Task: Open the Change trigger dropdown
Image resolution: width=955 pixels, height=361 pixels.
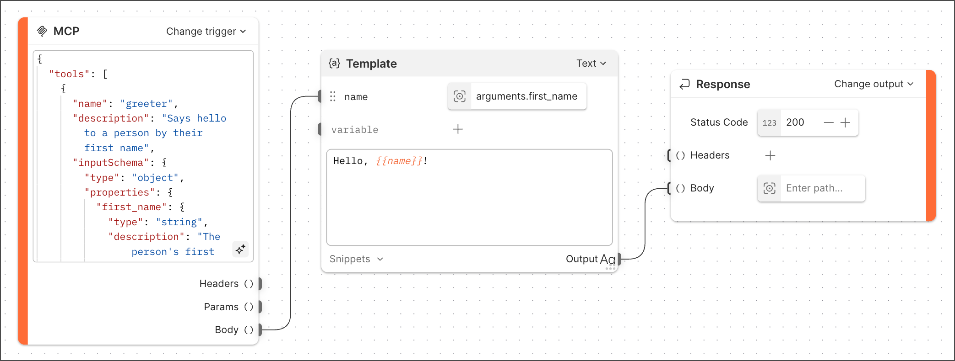Action: (x=206, y=31)
